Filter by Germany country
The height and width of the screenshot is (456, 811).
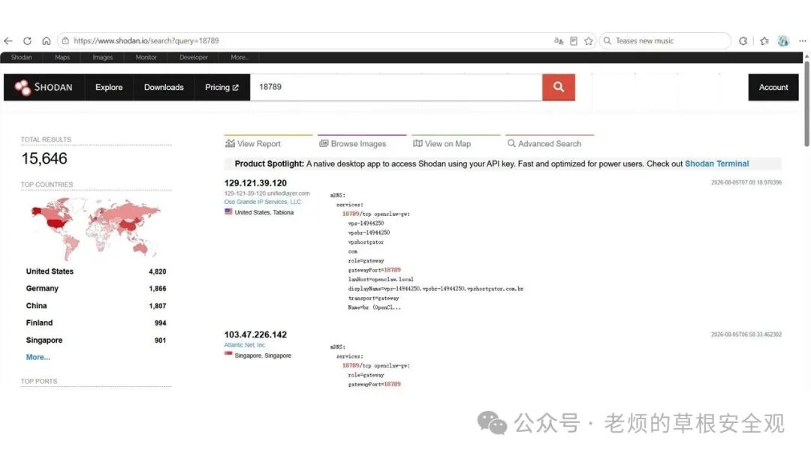(x=42, y=288)
